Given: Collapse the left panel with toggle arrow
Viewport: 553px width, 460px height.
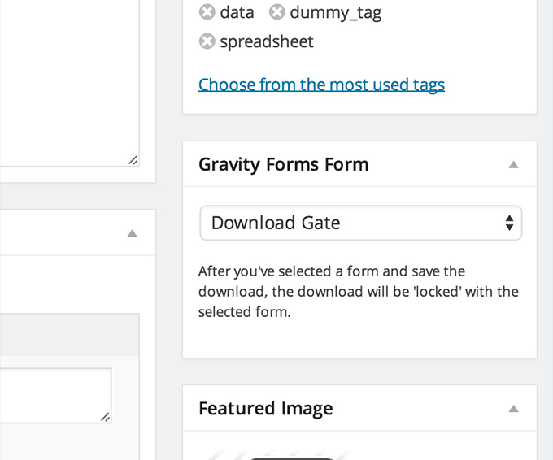Looking at the screenshot, I should tap(133, 233).
